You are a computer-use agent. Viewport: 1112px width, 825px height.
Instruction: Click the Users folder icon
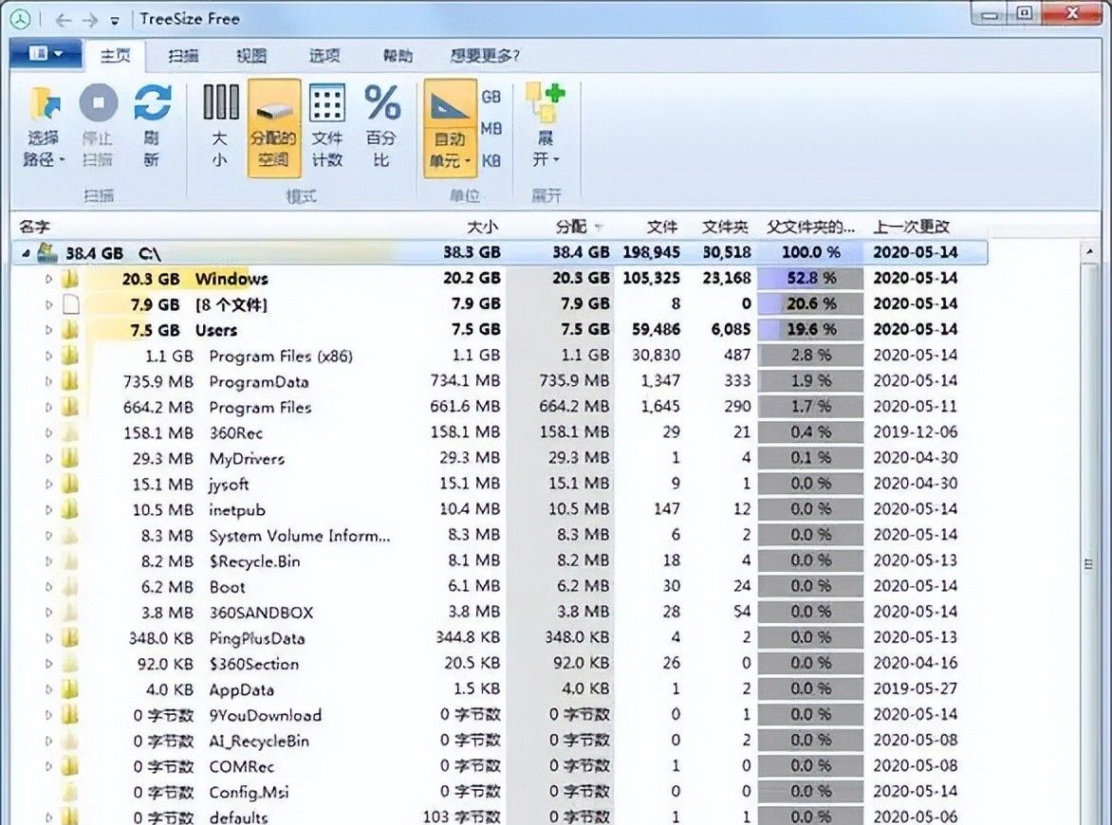[x=70, y=330]
